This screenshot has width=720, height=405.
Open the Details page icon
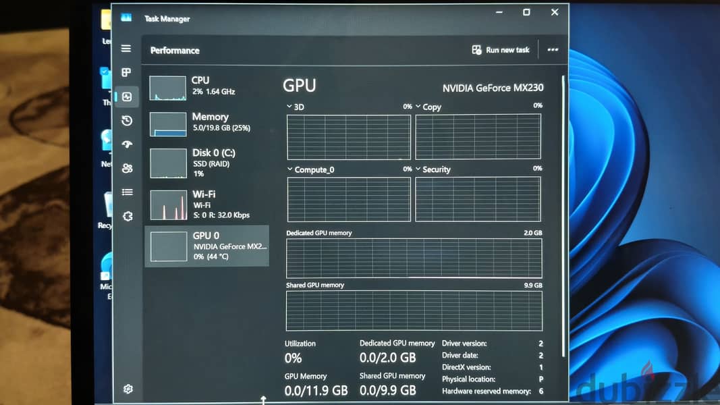click(x=127, y=192)
